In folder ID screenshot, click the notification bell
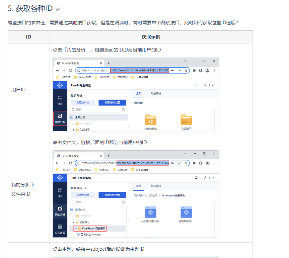Screen dimensions: 289x258 coord(196,178)
